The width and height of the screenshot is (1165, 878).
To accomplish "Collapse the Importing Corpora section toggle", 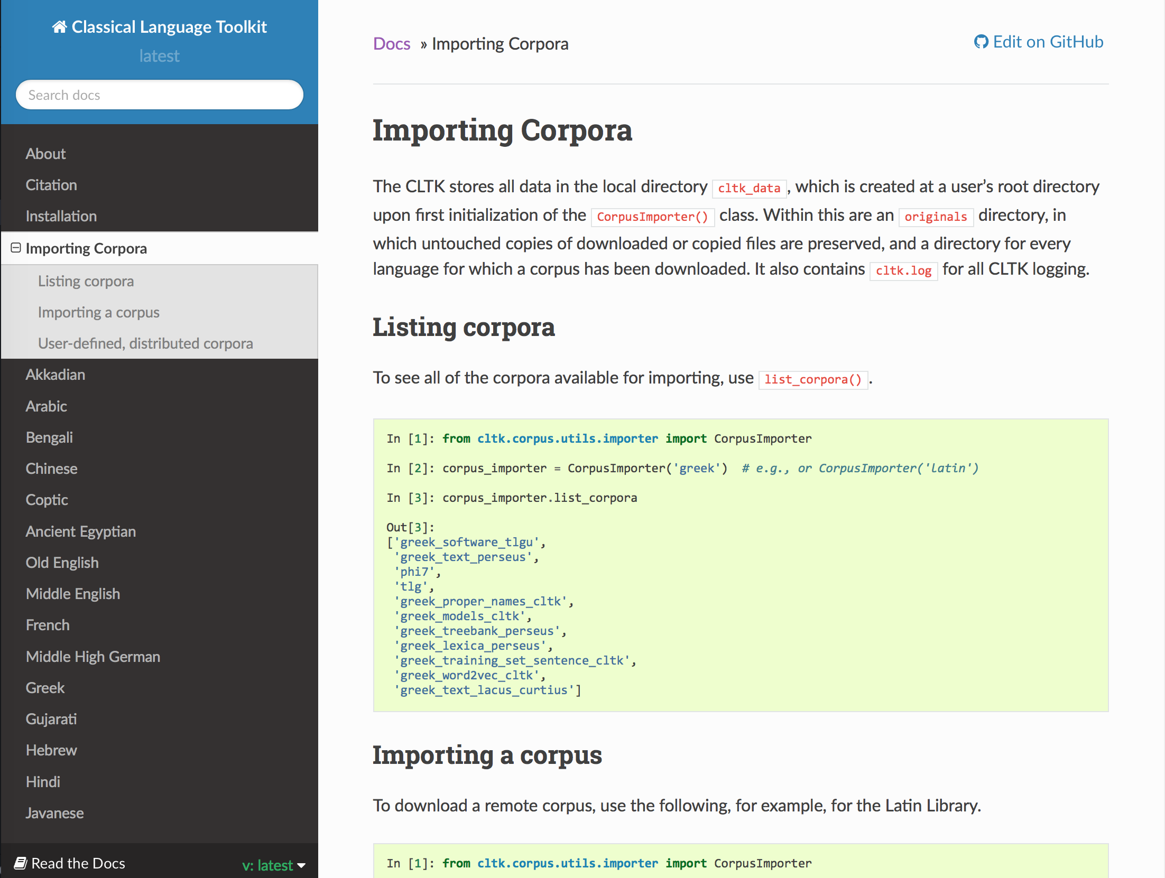I will [x=16, y=248].
